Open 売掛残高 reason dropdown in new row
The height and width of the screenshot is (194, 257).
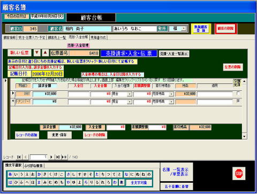(x=171, y=102)
